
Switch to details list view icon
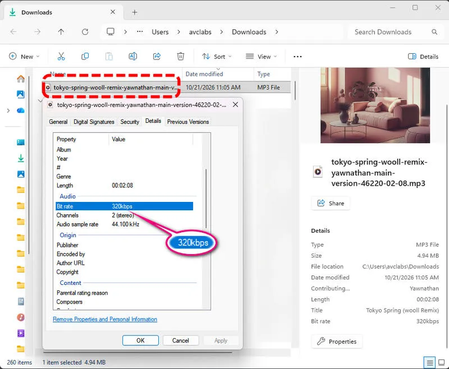pos(429,362)
